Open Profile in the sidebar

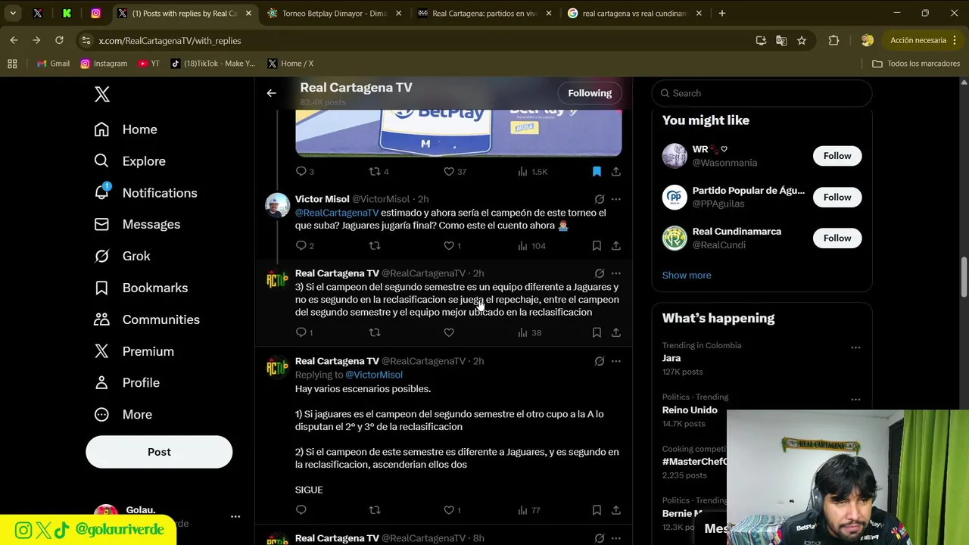(x=126, y=383)
